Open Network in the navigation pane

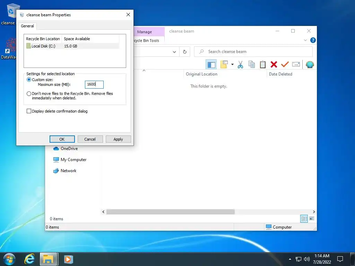(x=65, y=171)
